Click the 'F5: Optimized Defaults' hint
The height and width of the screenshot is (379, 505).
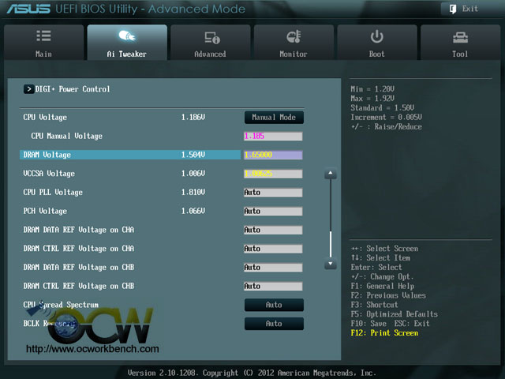(x=395, y=314)
